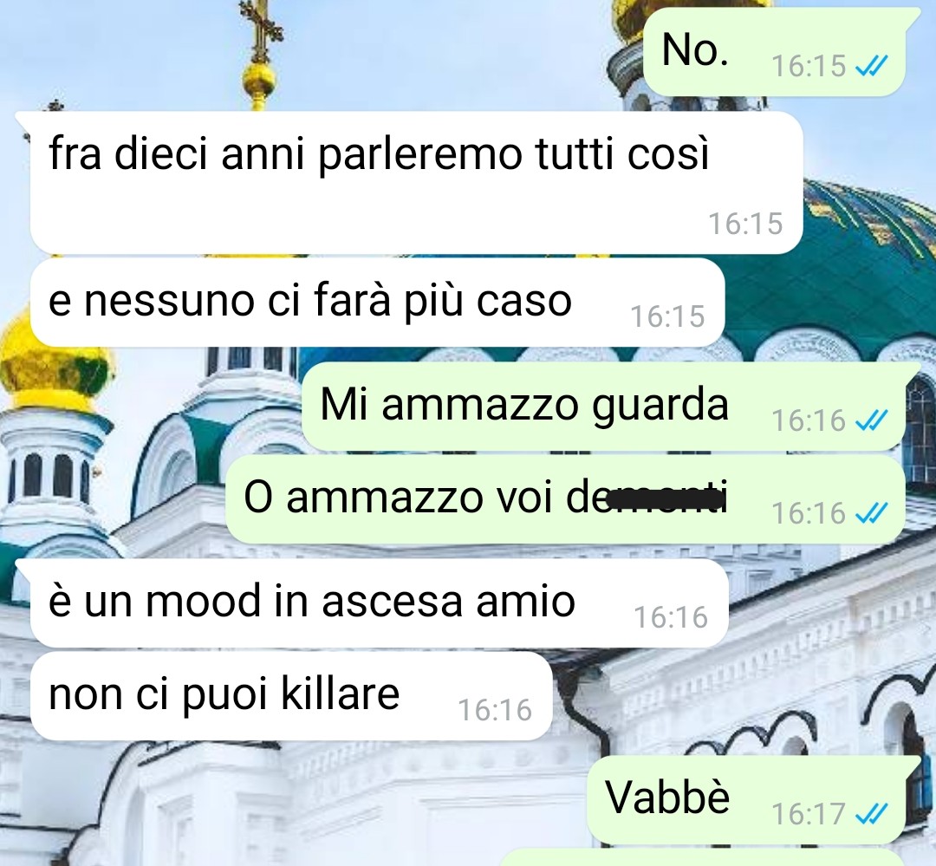Click the read ticks beside 'Vabbè'
This screenshot has width=936, height=866.
tap(872, 813)
